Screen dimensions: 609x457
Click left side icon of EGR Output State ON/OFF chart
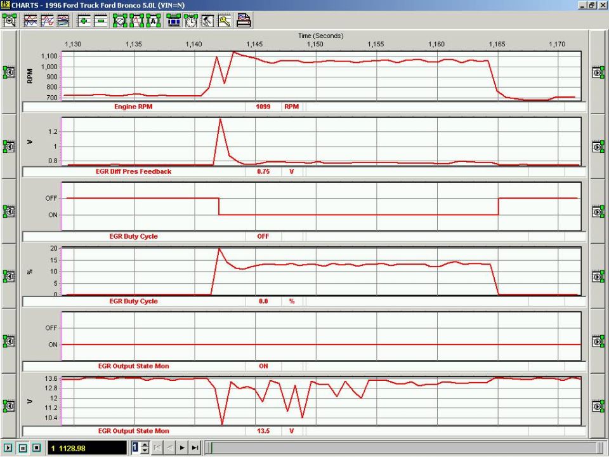click(9, 341)
